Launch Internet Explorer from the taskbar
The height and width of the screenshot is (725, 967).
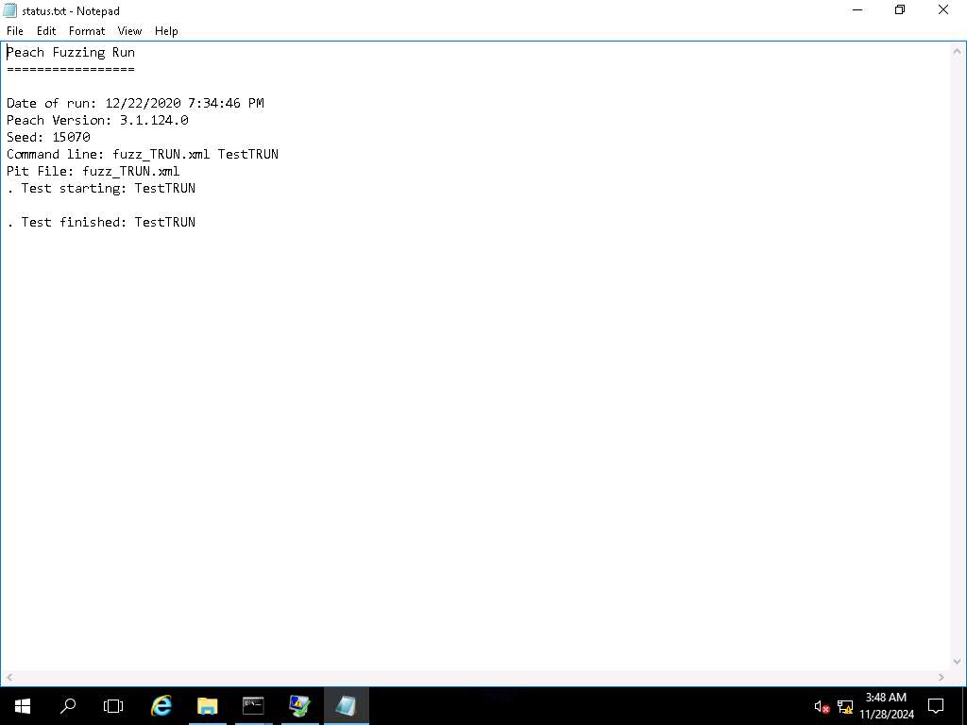(x=161, y=705)
